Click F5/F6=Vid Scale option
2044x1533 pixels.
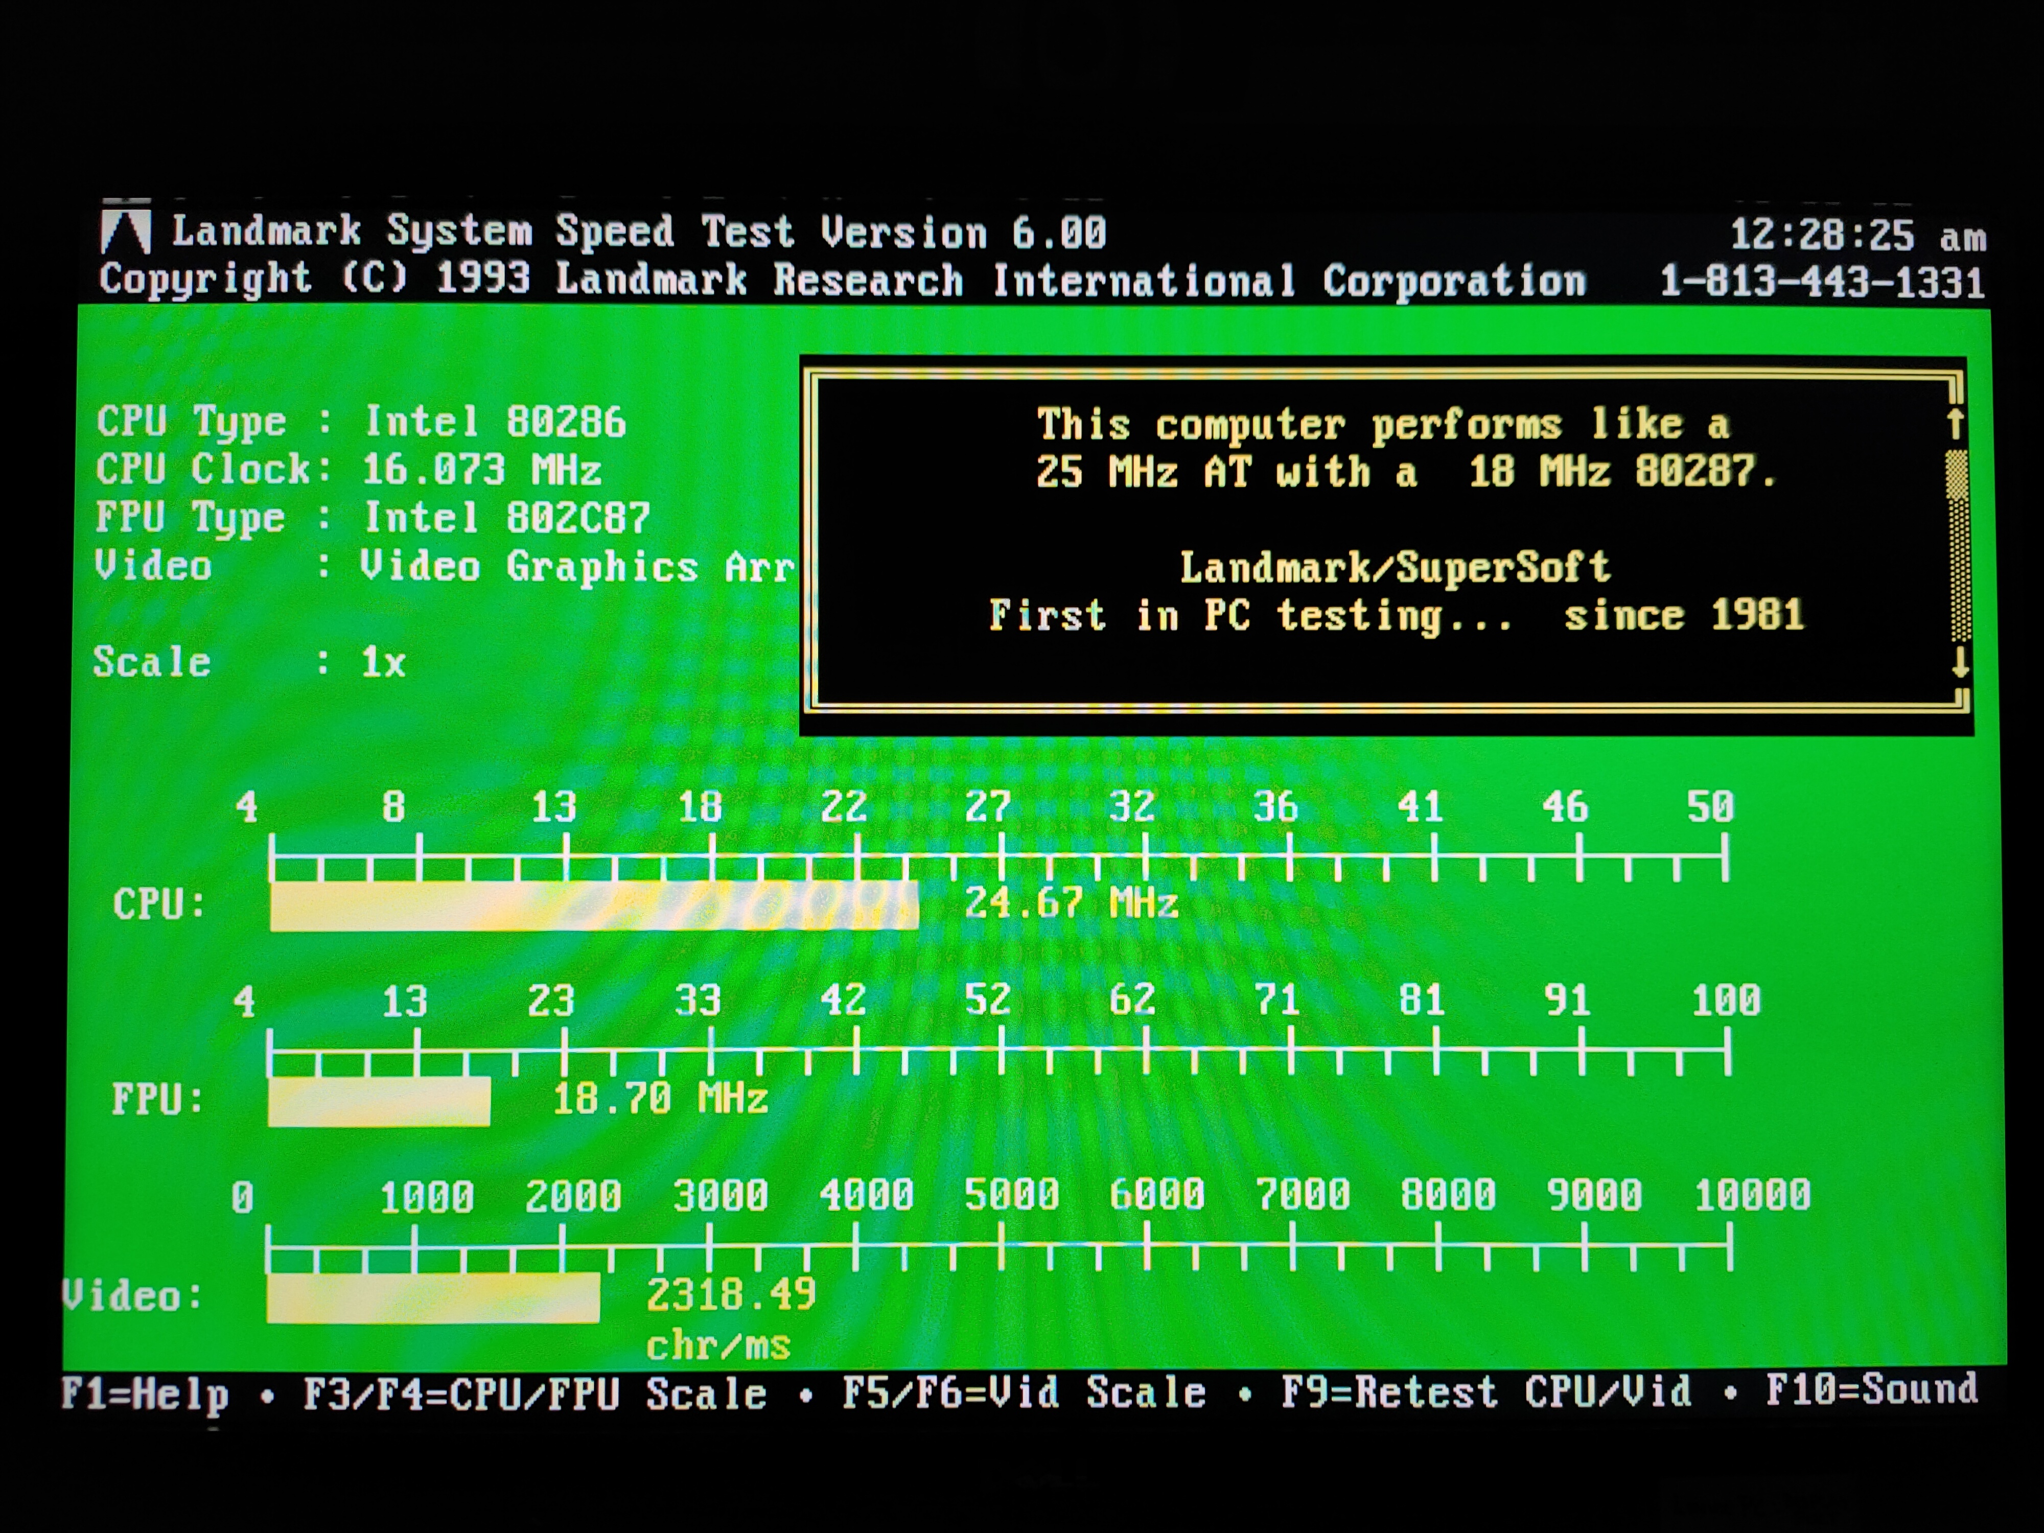[x=1024, y=1392]
